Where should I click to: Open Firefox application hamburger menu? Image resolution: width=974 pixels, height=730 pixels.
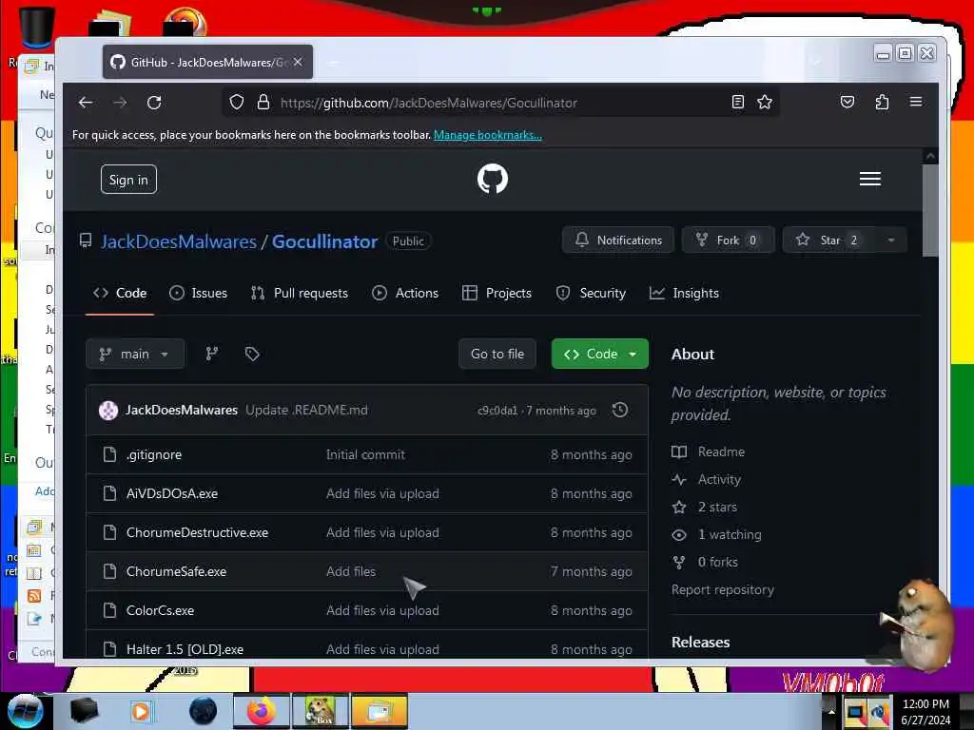(x=916, y=102)
